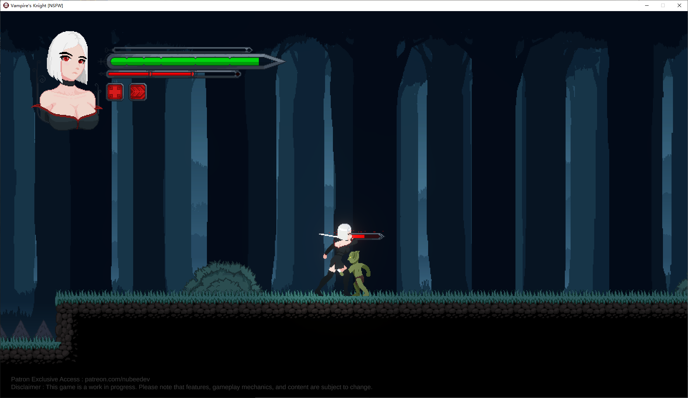This screenshot has height=398, width=688.
Task: Click the green health bar
Action: coord(185,62)
